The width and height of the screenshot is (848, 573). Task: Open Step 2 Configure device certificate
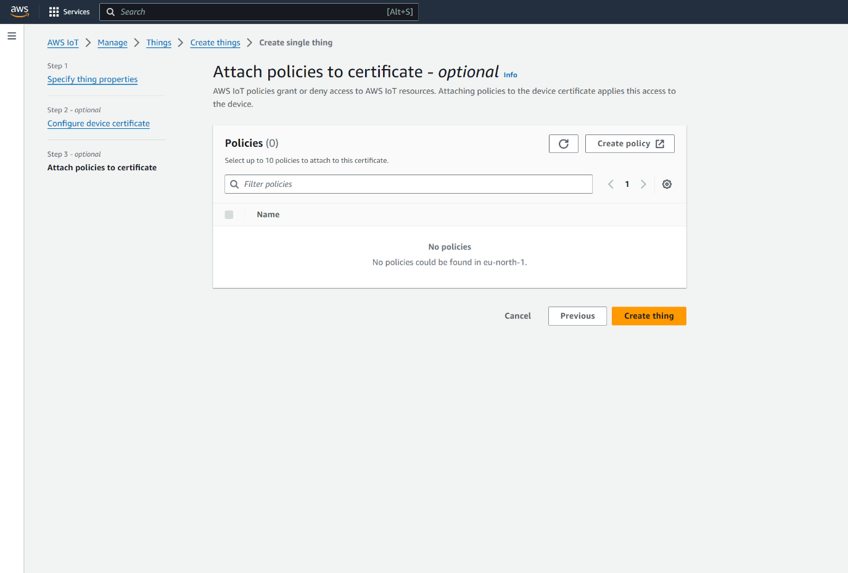coord(99,124)
